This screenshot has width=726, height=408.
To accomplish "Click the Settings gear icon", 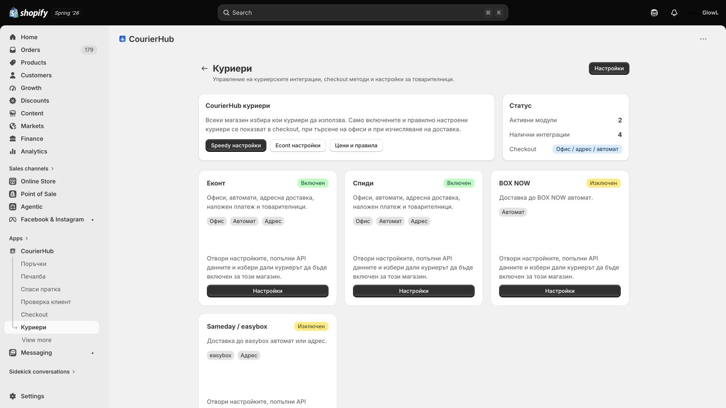I will click(13, 396).
